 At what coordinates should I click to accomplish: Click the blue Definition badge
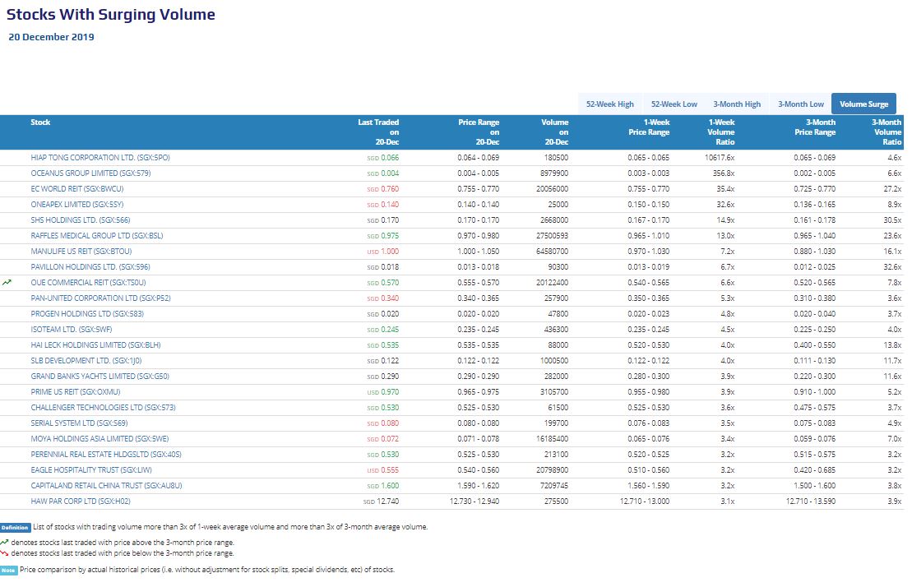pyautogui.click(x=15, y=528)
